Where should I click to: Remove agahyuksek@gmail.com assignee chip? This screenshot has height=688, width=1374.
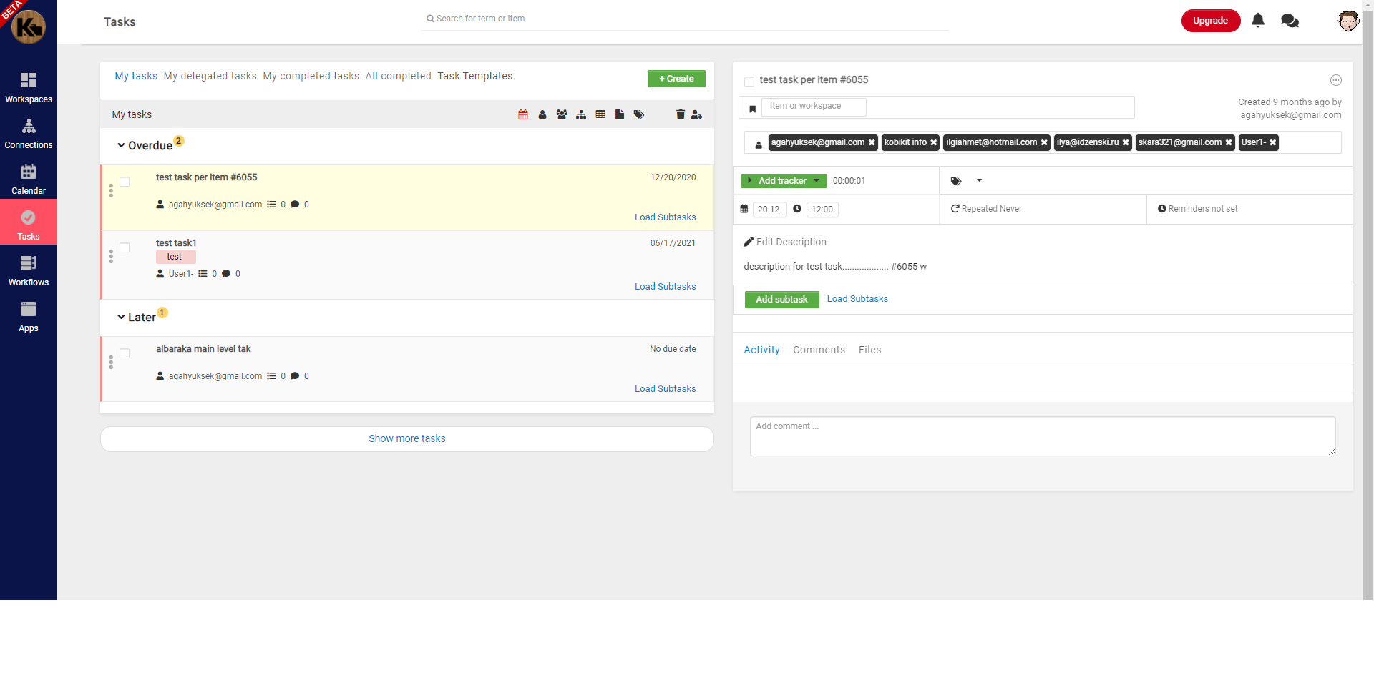pyautogui.click(x=872, y=142)
